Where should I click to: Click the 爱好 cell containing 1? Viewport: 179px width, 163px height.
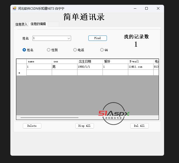pos(115,67)
